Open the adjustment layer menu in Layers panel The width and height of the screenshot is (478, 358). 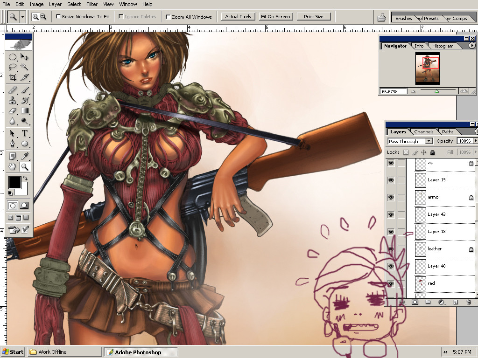point(442,302)
